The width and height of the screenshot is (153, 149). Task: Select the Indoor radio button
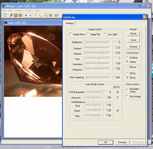(x=127, y=62)
